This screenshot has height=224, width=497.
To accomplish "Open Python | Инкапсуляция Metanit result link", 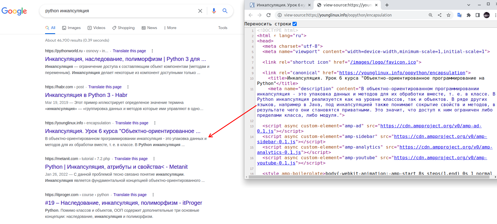I will (x=116, y=167).
